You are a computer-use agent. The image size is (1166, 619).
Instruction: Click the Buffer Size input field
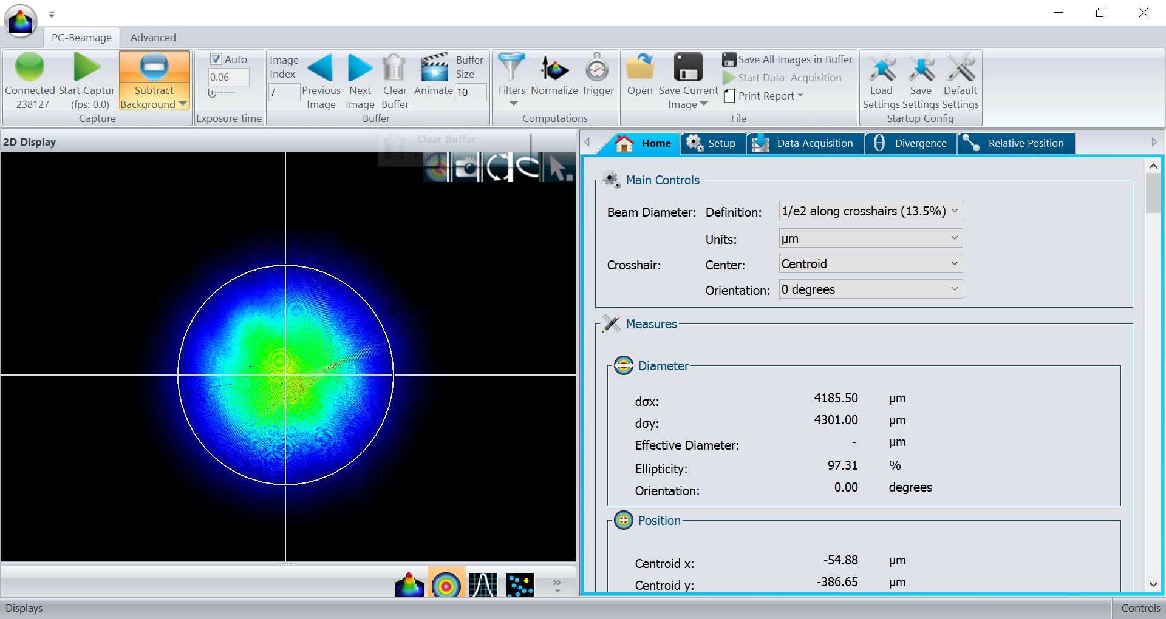coord(471,92)
